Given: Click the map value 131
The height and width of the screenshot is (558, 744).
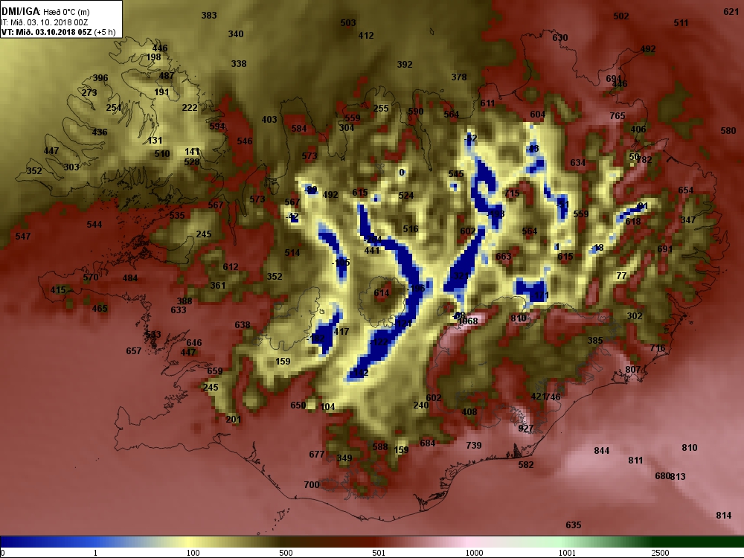Looking at the screenshot, I should [x=155, y=141].
